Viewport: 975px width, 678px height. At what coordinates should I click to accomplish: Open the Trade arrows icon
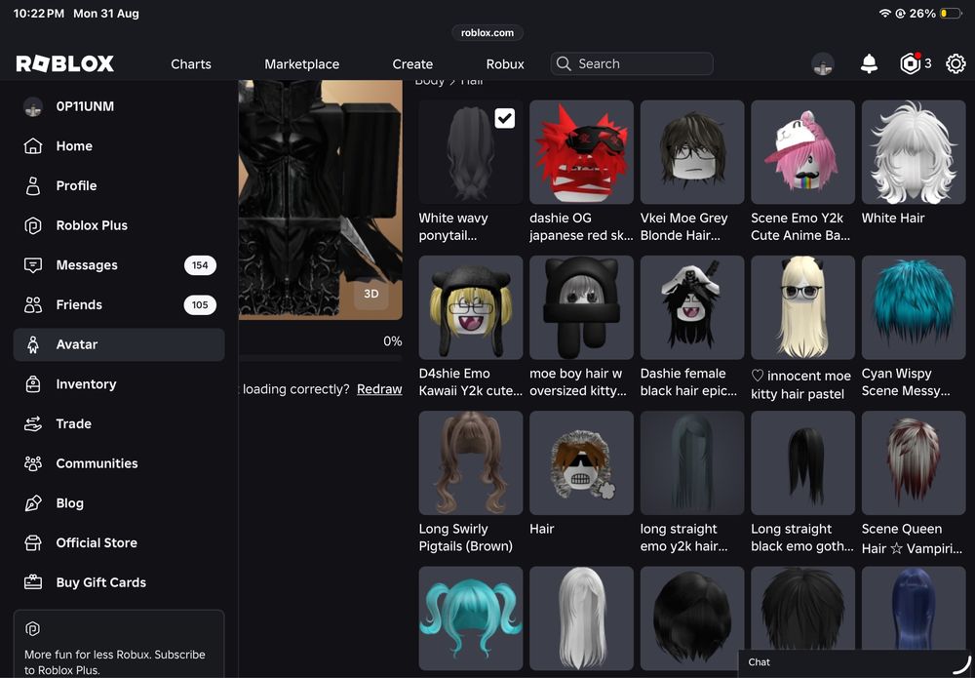33,424
